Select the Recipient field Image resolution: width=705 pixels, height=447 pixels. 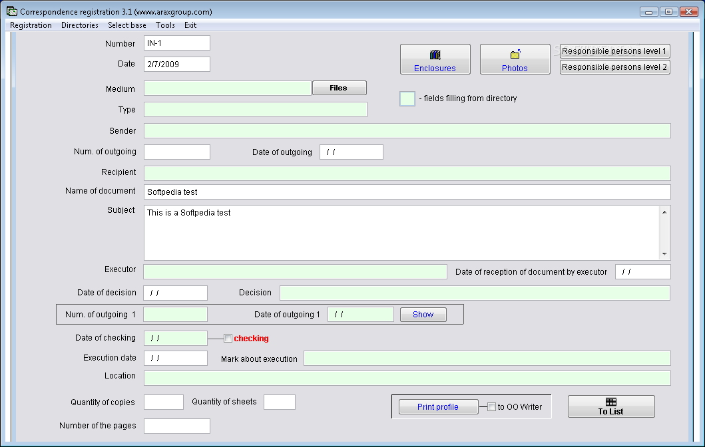point(407,173)
